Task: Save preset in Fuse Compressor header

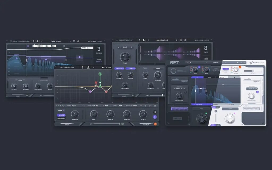Action: (74, 41)
